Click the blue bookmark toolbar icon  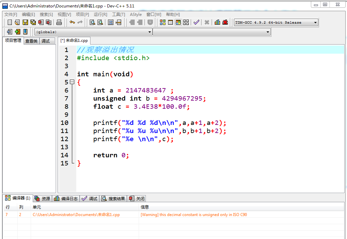point(25,32)
